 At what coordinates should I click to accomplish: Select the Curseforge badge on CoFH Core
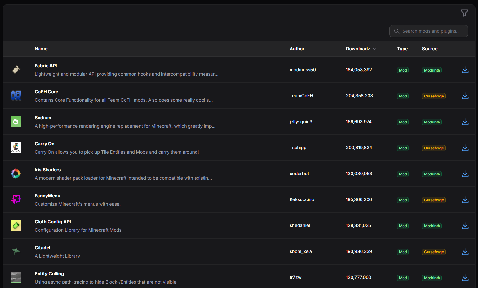(x=434, y=96)
